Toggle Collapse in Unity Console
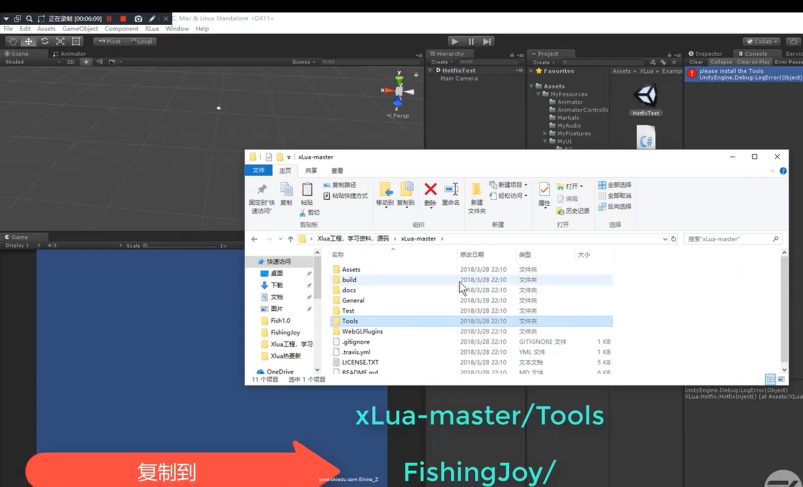 (721, 62)
